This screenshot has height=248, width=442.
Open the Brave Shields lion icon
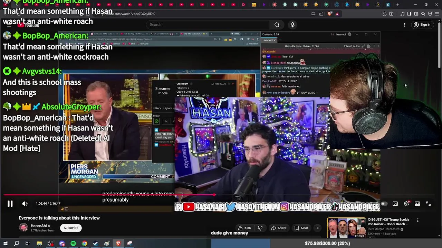[x=329, y=14]
